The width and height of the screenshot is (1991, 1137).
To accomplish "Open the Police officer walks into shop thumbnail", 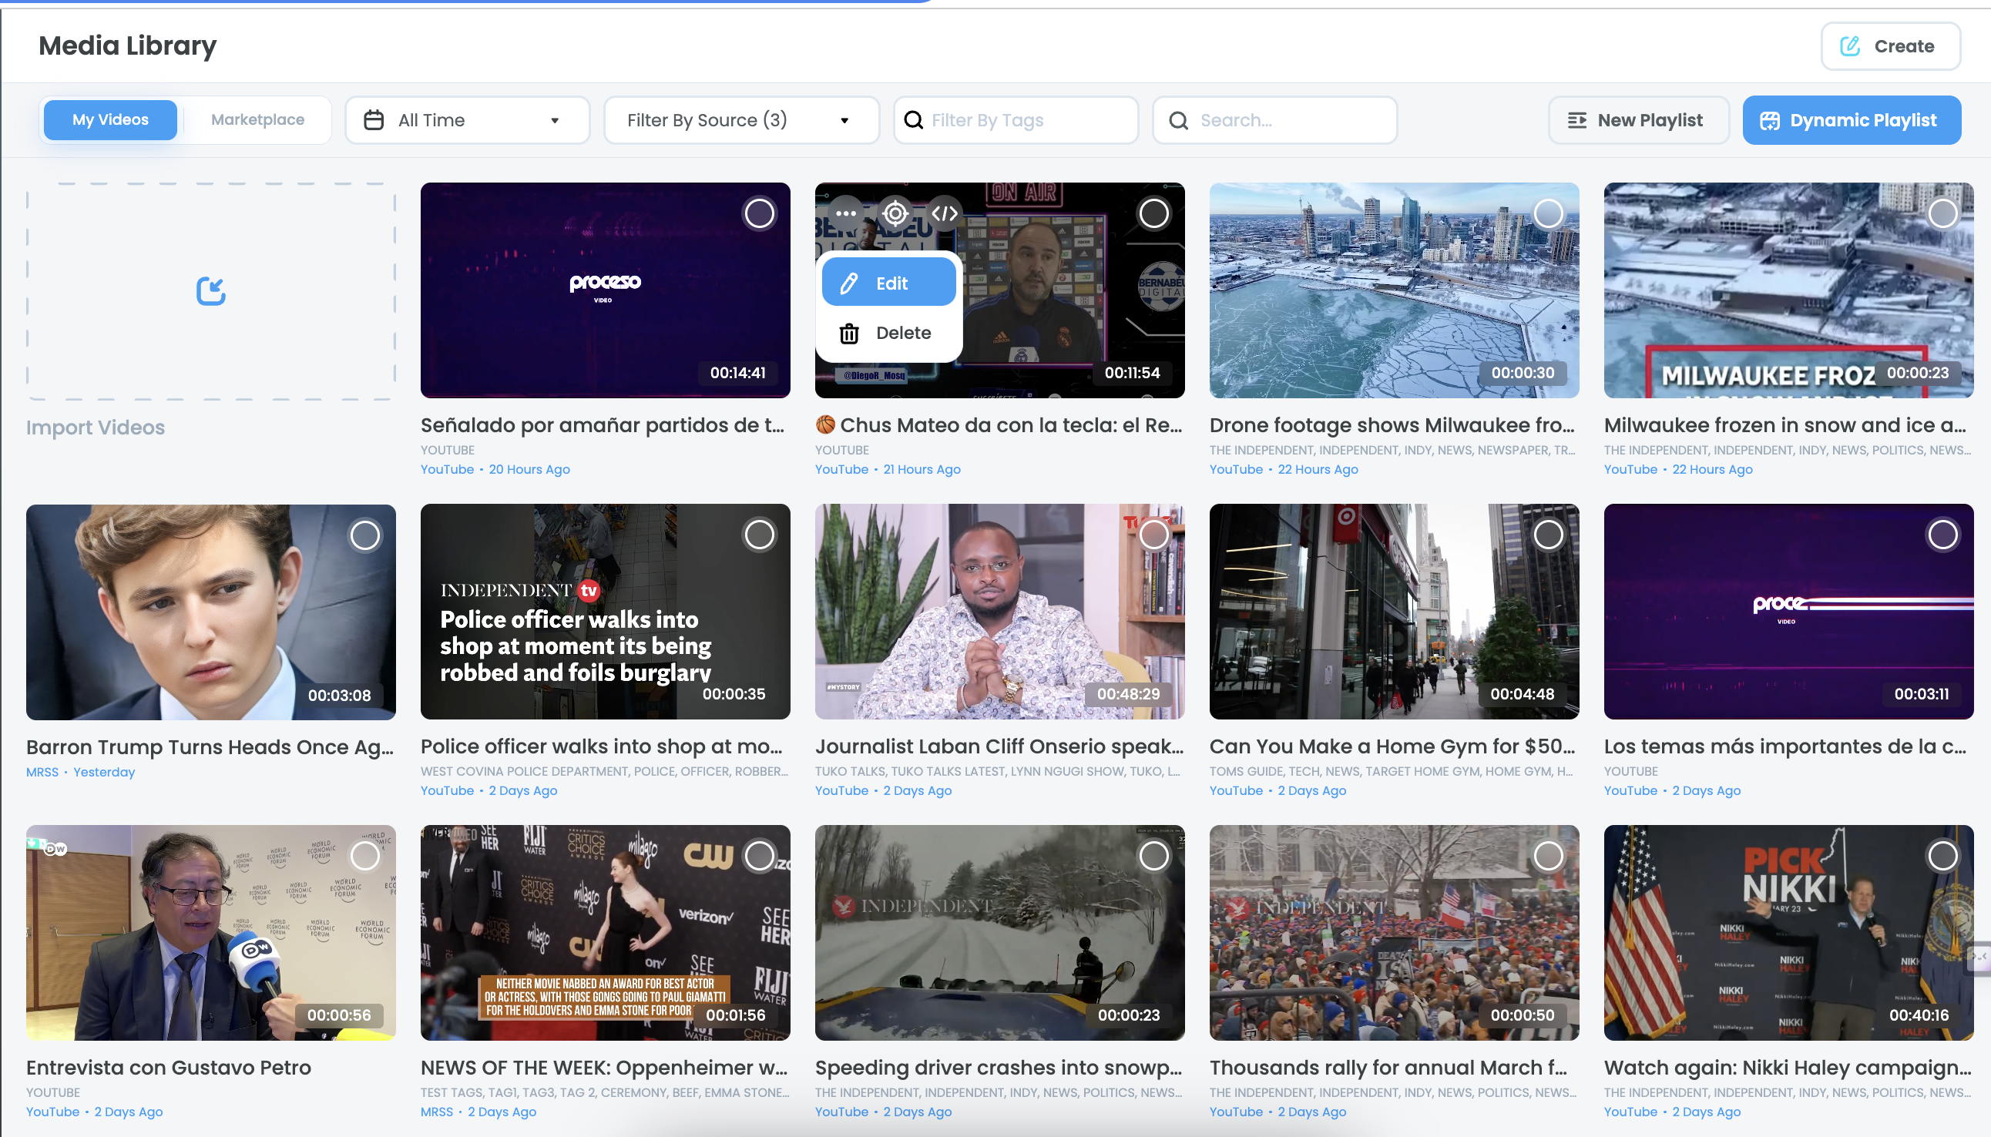I will (x=606, y=612).
